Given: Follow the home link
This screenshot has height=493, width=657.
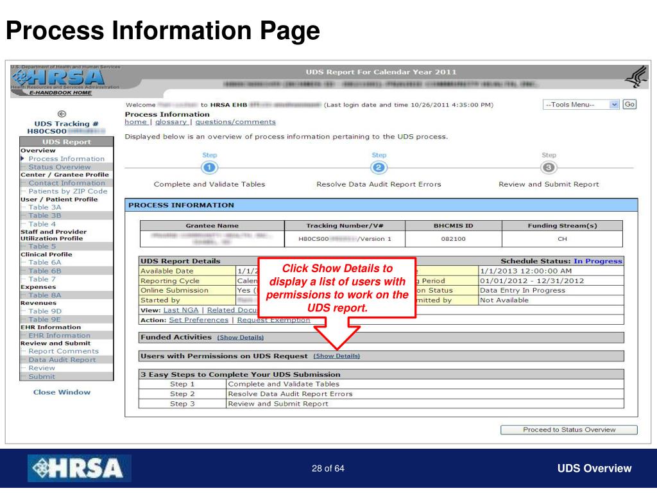Looking at the screenshot, I should click(x=136, y=122).
